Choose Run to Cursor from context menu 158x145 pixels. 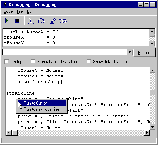click(x=42, y=103)
